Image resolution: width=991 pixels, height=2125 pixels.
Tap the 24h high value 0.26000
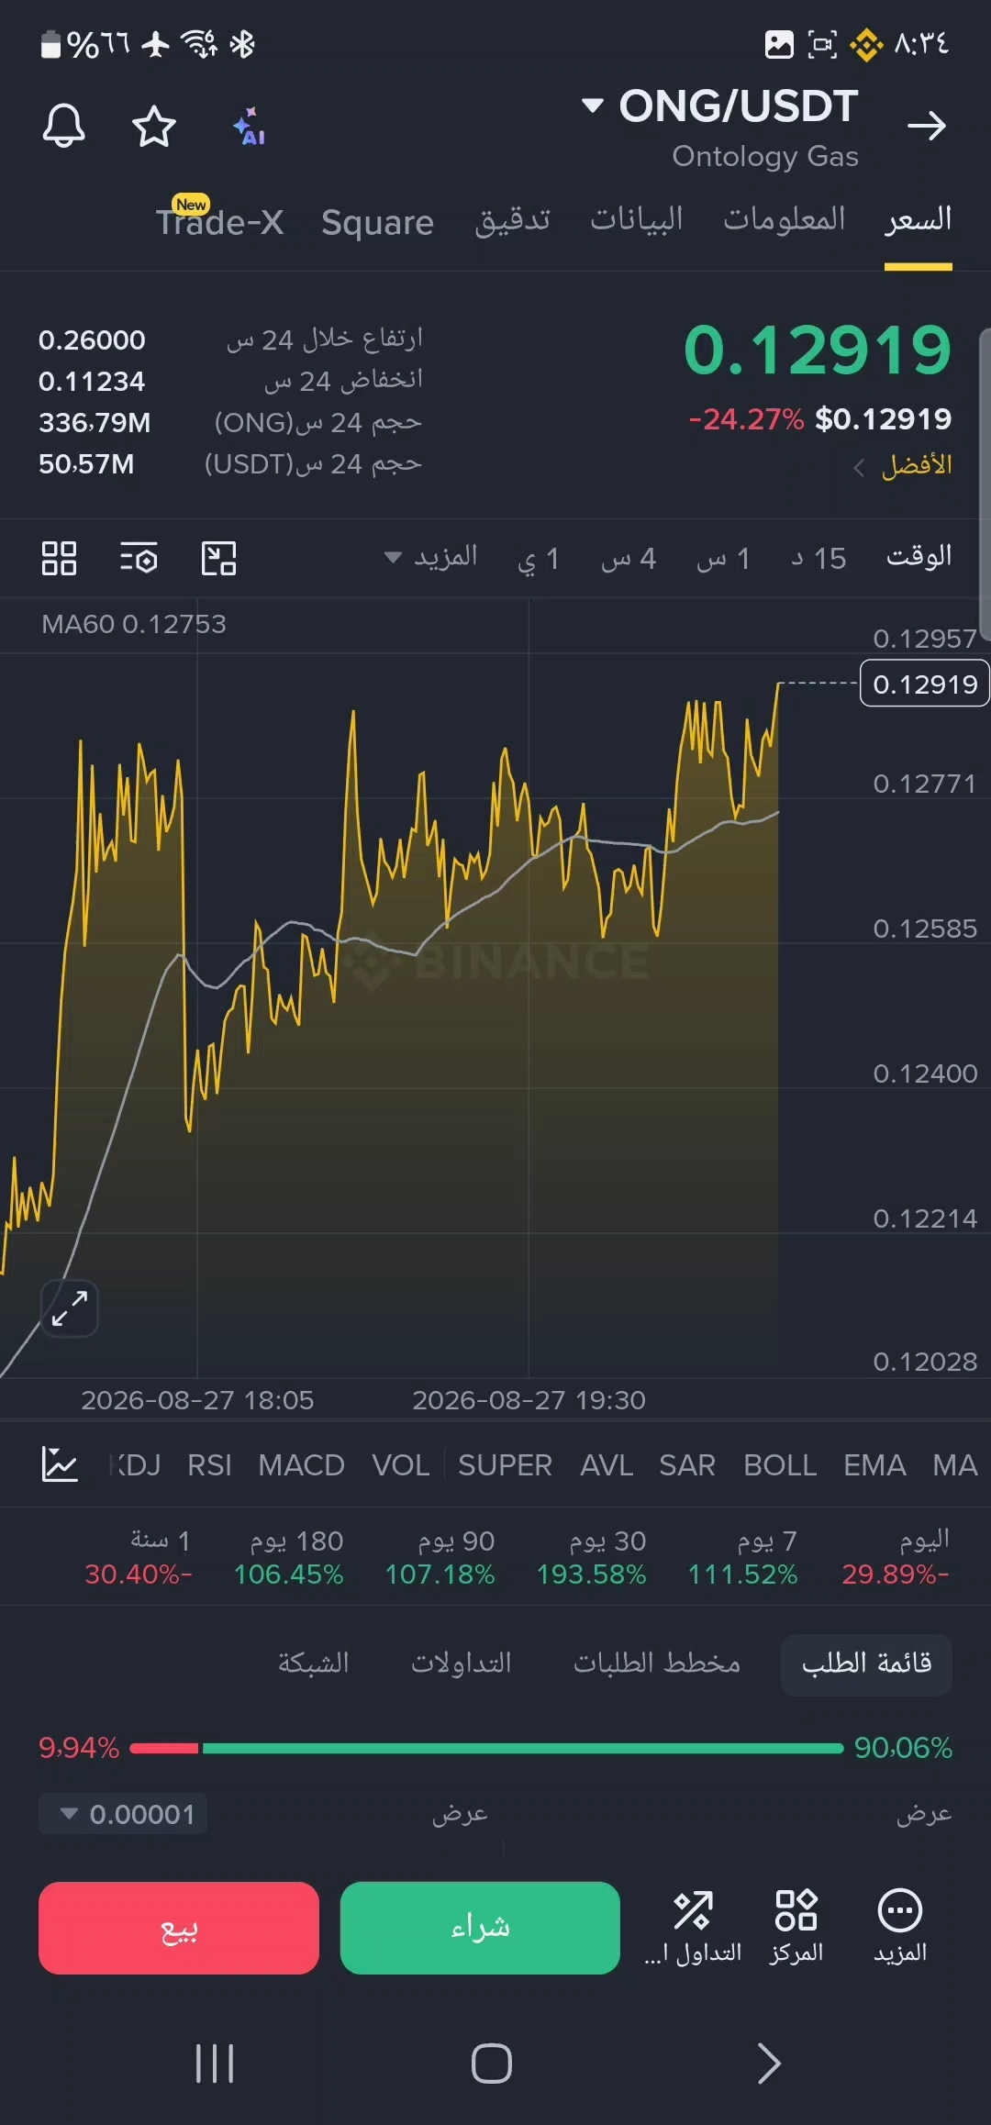click(x=92, y=340)
